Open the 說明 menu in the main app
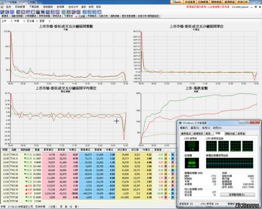 [x=91, y=7]
